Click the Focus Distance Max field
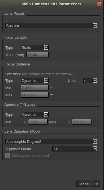104x190 pixels. pos(35,95)
